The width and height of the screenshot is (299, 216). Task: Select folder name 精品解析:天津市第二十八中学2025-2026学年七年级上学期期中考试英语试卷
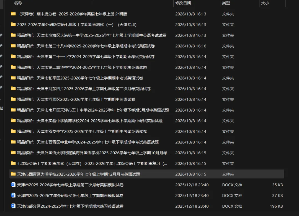pos(86,46)
